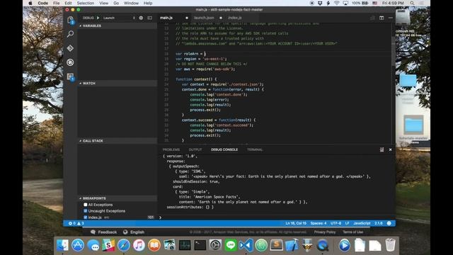Open the Selection menu
Screen dimensions: 453x255
85,3
